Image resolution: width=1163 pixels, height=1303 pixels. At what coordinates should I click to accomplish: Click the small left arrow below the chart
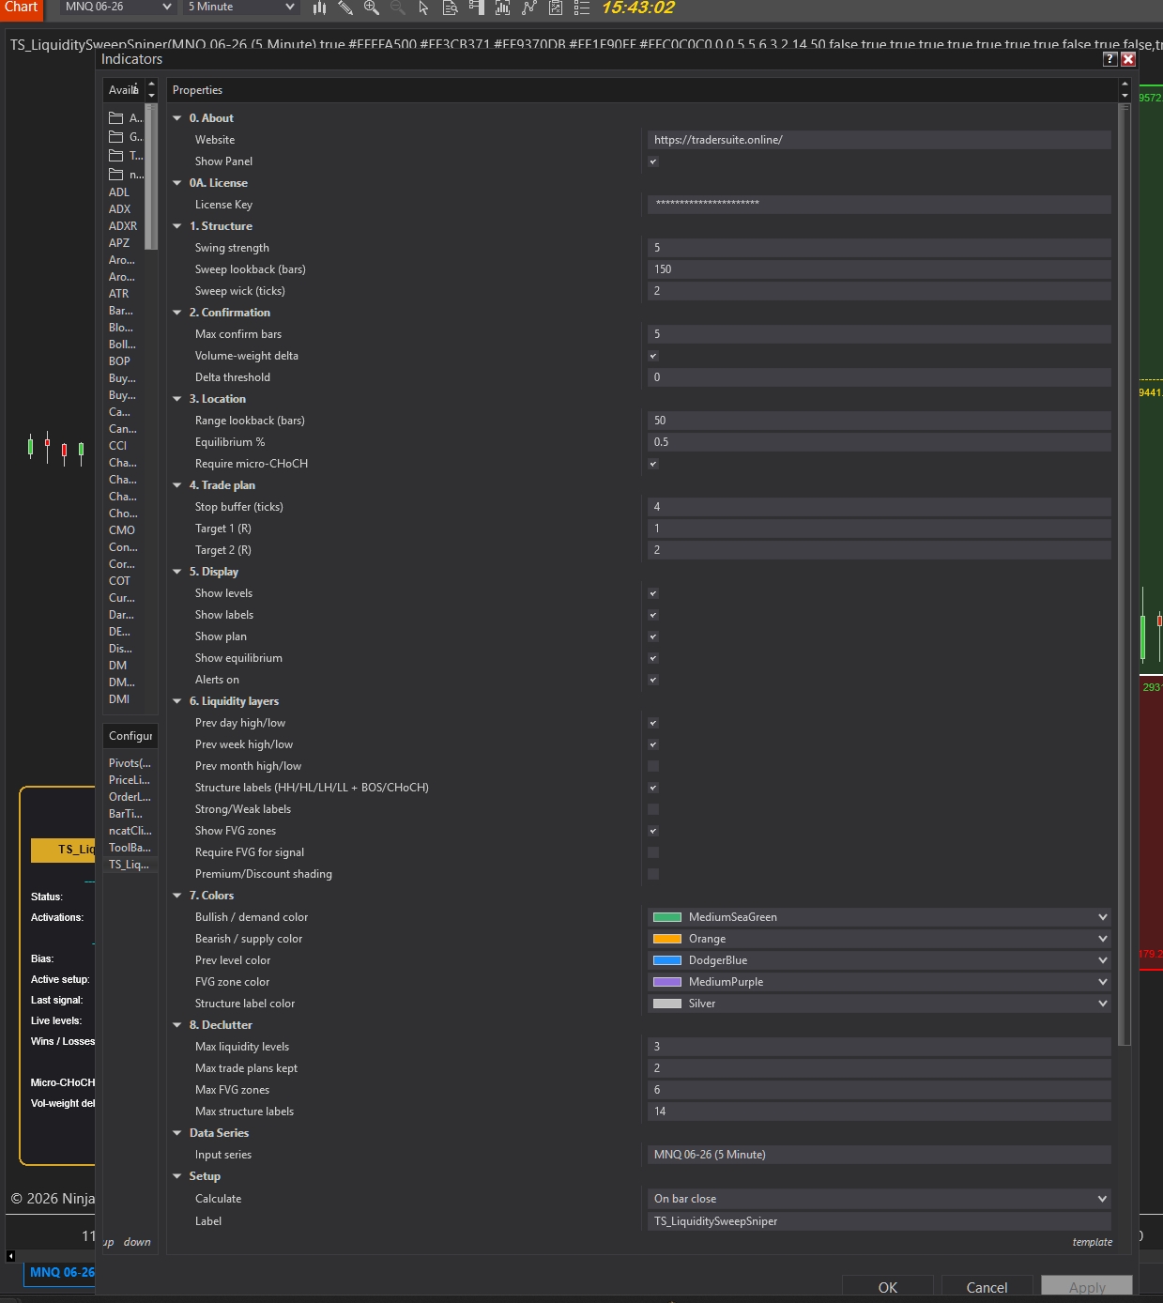(10, 1256)
